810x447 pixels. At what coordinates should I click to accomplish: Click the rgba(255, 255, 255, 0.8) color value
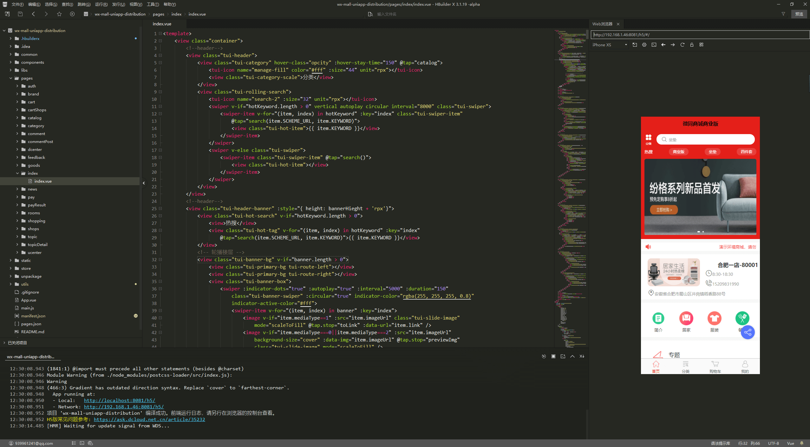[437, 296]
